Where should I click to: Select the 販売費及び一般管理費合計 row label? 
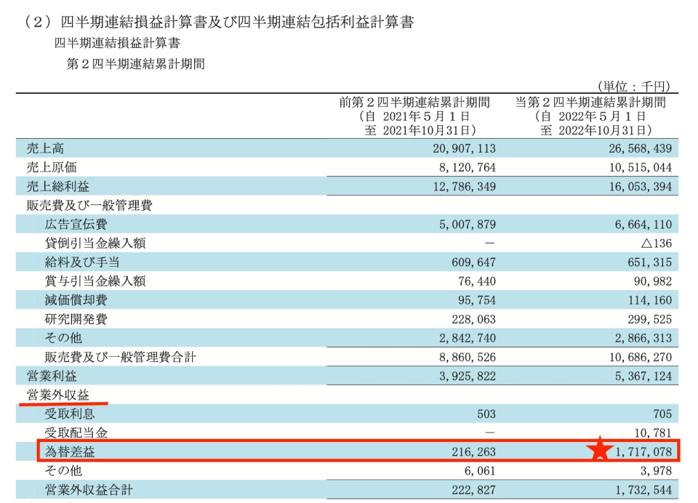pos(120,357)
